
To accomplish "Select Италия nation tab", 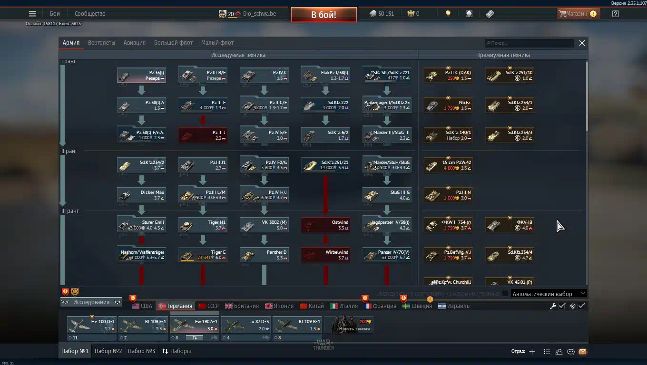I will coord(344,306).
